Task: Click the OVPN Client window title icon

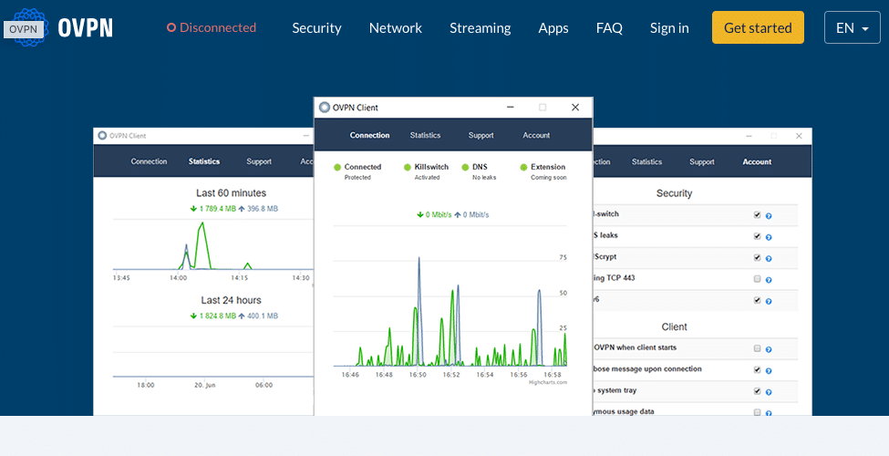Action: (325, 108)
